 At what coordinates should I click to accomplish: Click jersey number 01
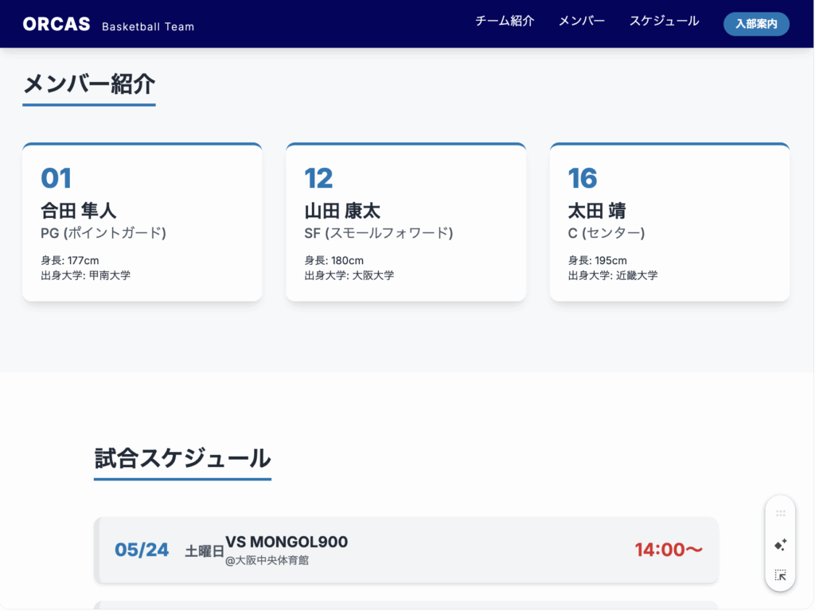(x=57, y=178)
